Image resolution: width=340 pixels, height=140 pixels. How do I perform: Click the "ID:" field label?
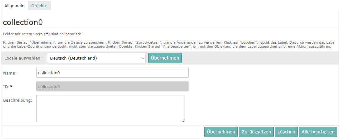[6, 87]
